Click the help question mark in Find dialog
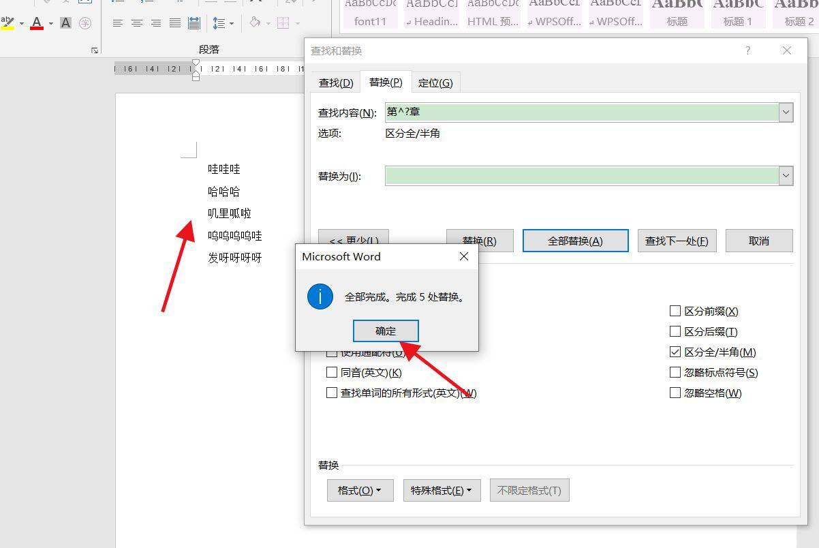This screenshot has height=548, width=819. tap(747, 50)
